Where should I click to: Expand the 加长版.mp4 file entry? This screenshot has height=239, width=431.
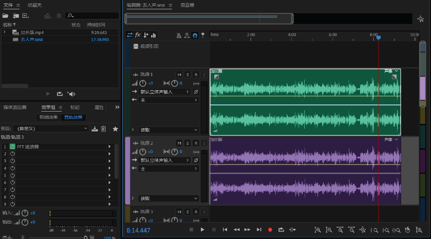point(4,32)
